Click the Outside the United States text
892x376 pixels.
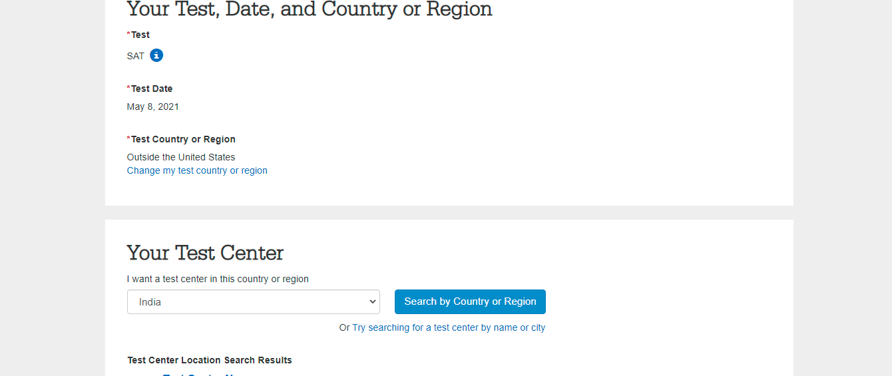click(x=181, y=157)
